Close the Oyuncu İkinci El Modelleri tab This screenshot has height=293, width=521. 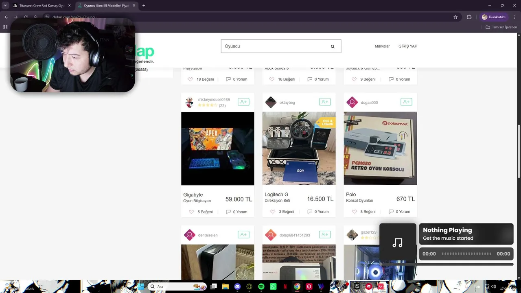point(134,6)
